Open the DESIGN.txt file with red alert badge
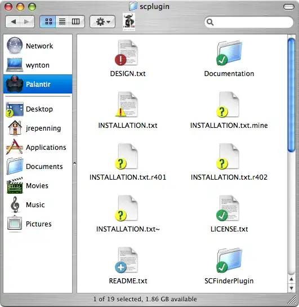This screenshot has width=299, height=307. [126, 53]
